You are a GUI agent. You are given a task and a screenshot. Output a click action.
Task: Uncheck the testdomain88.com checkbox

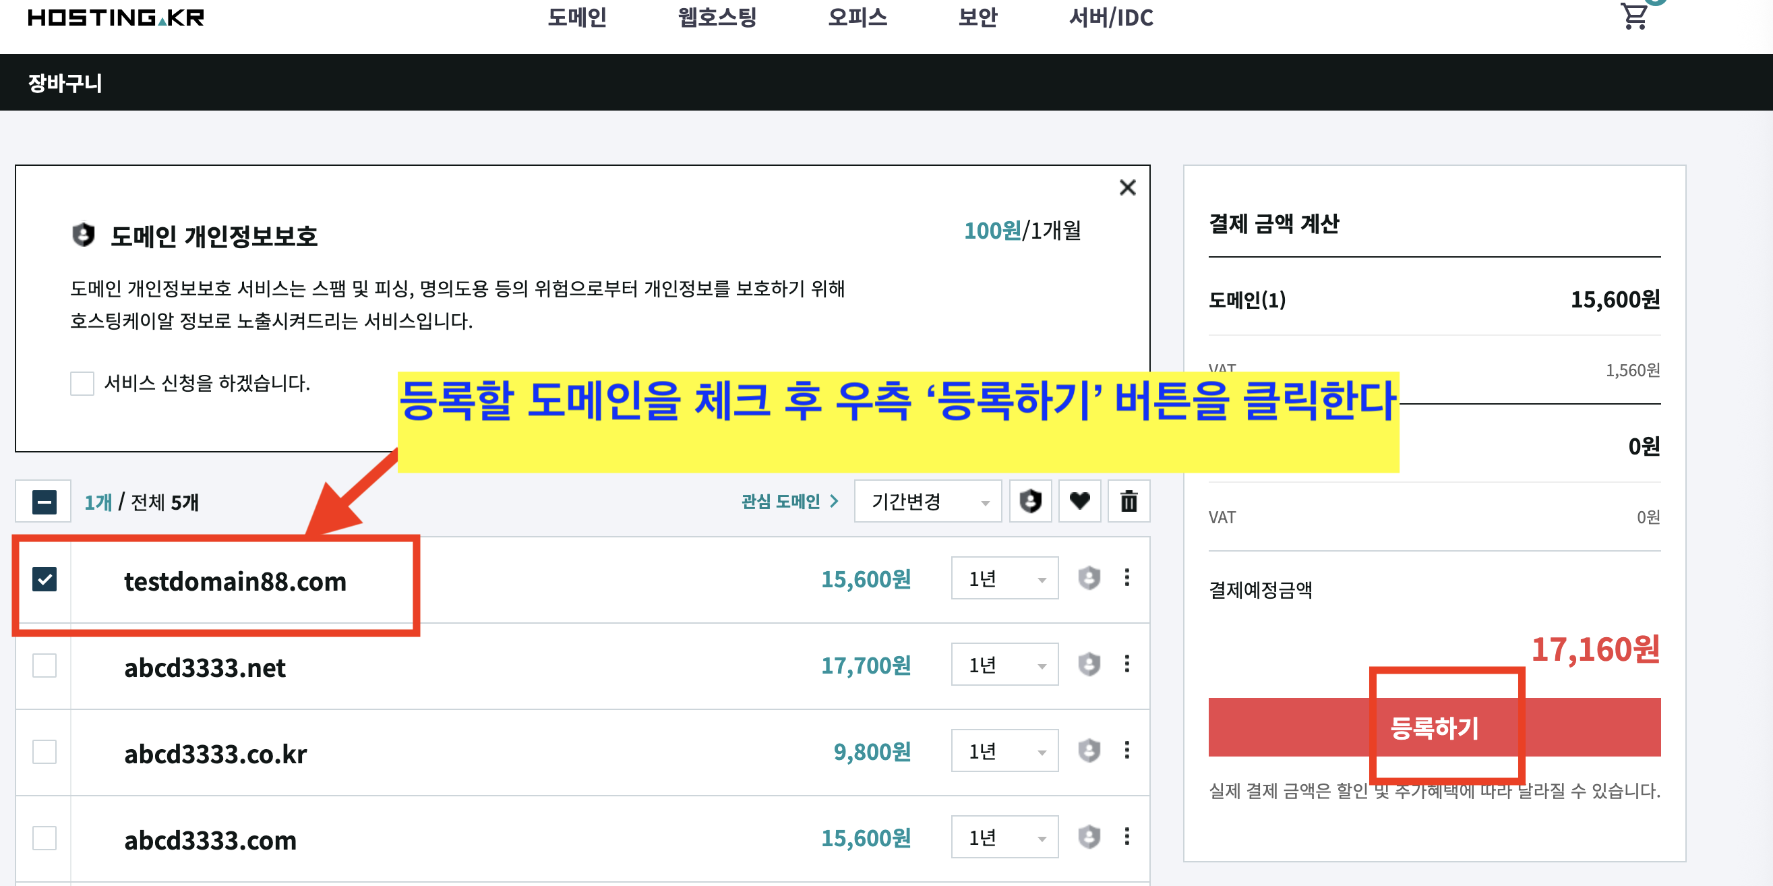[x=43, y=581]
